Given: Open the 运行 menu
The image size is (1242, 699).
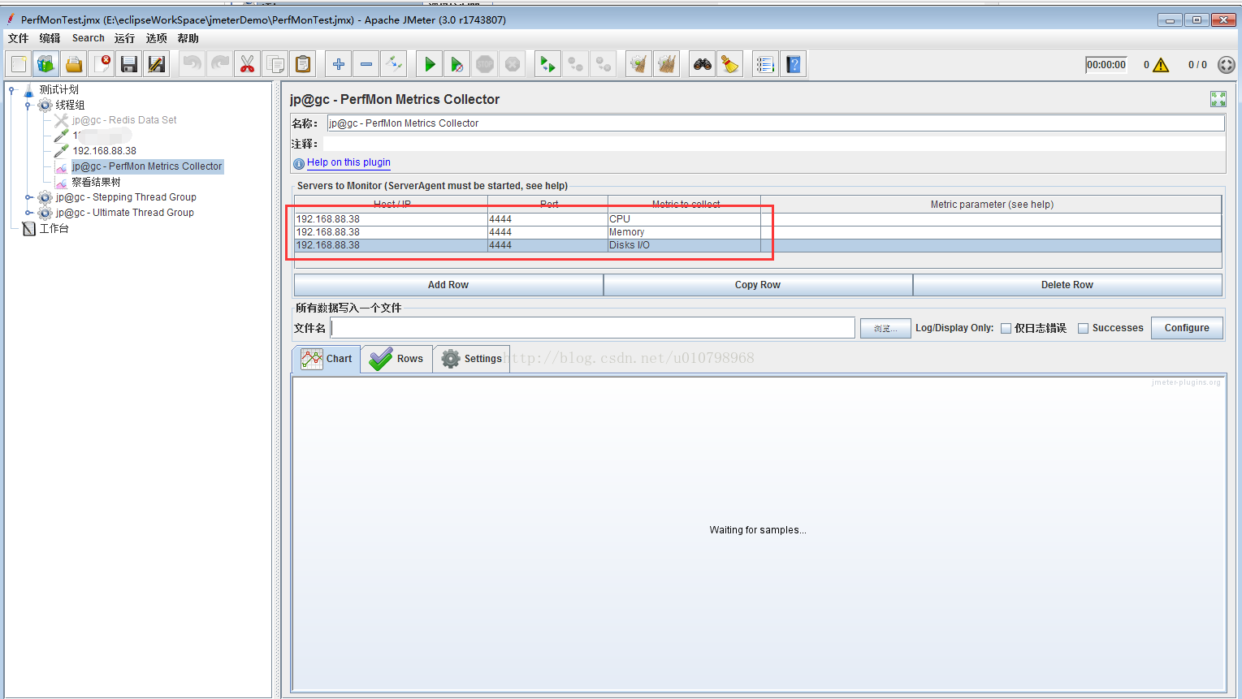Looking at the screenshot, I should click(124, 38).
